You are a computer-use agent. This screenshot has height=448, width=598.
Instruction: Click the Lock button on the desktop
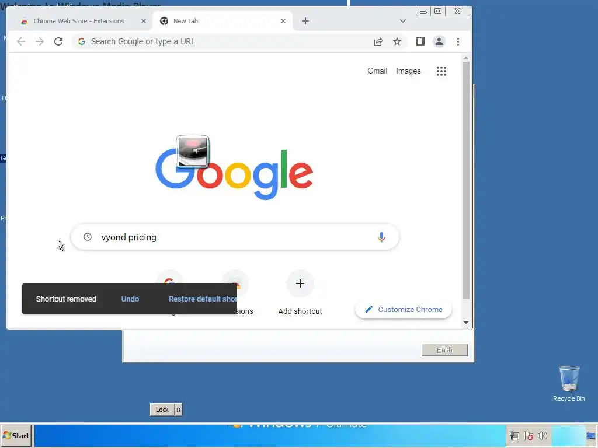[x=162, y=409]
